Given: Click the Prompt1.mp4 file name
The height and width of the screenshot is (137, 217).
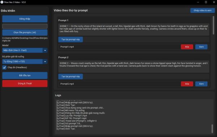Looking at the screenshot, I should coord(67,47).
